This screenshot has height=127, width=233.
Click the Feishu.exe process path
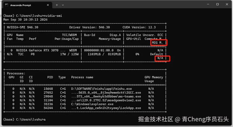[x=102, y=89]
